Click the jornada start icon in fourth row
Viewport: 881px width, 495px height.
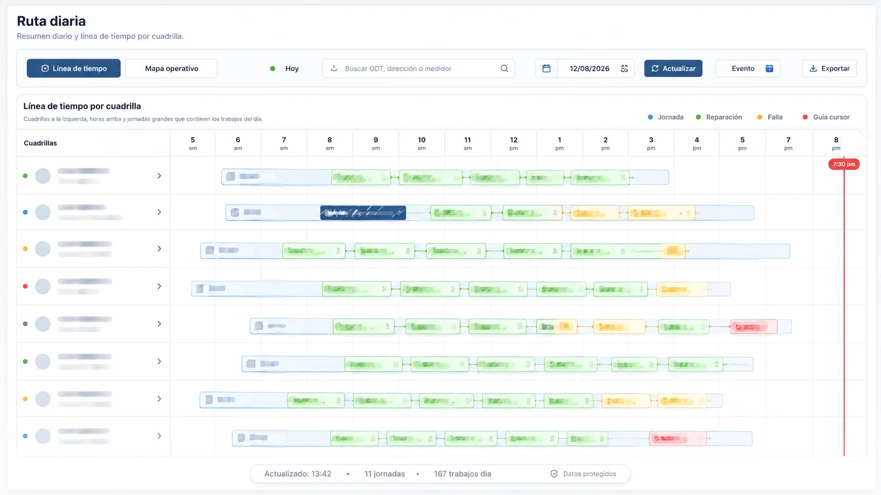200,288
